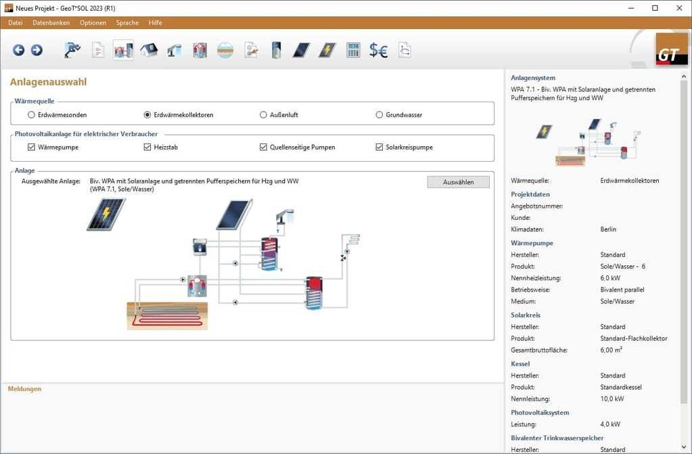Click the calculator toolbar icon
This screenshot has height=454, width=692.
point(353,50)
